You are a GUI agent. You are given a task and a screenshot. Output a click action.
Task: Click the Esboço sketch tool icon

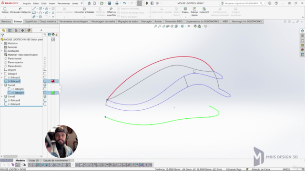coord(5,9)
